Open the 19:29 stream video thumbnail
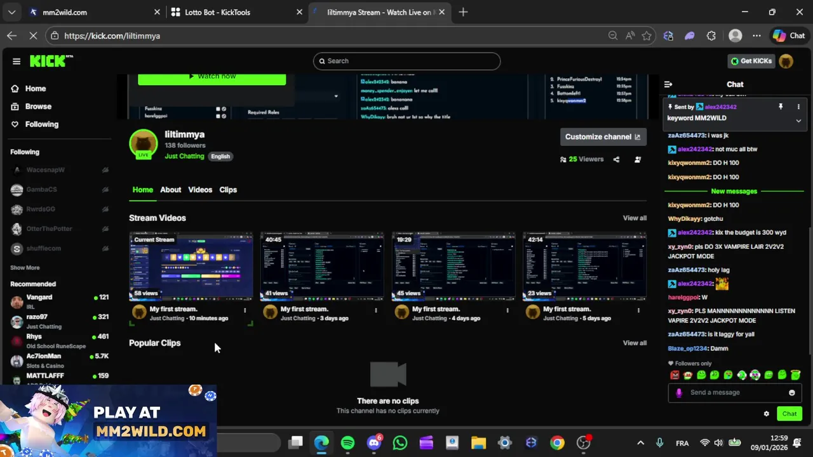 click(454, 266)
